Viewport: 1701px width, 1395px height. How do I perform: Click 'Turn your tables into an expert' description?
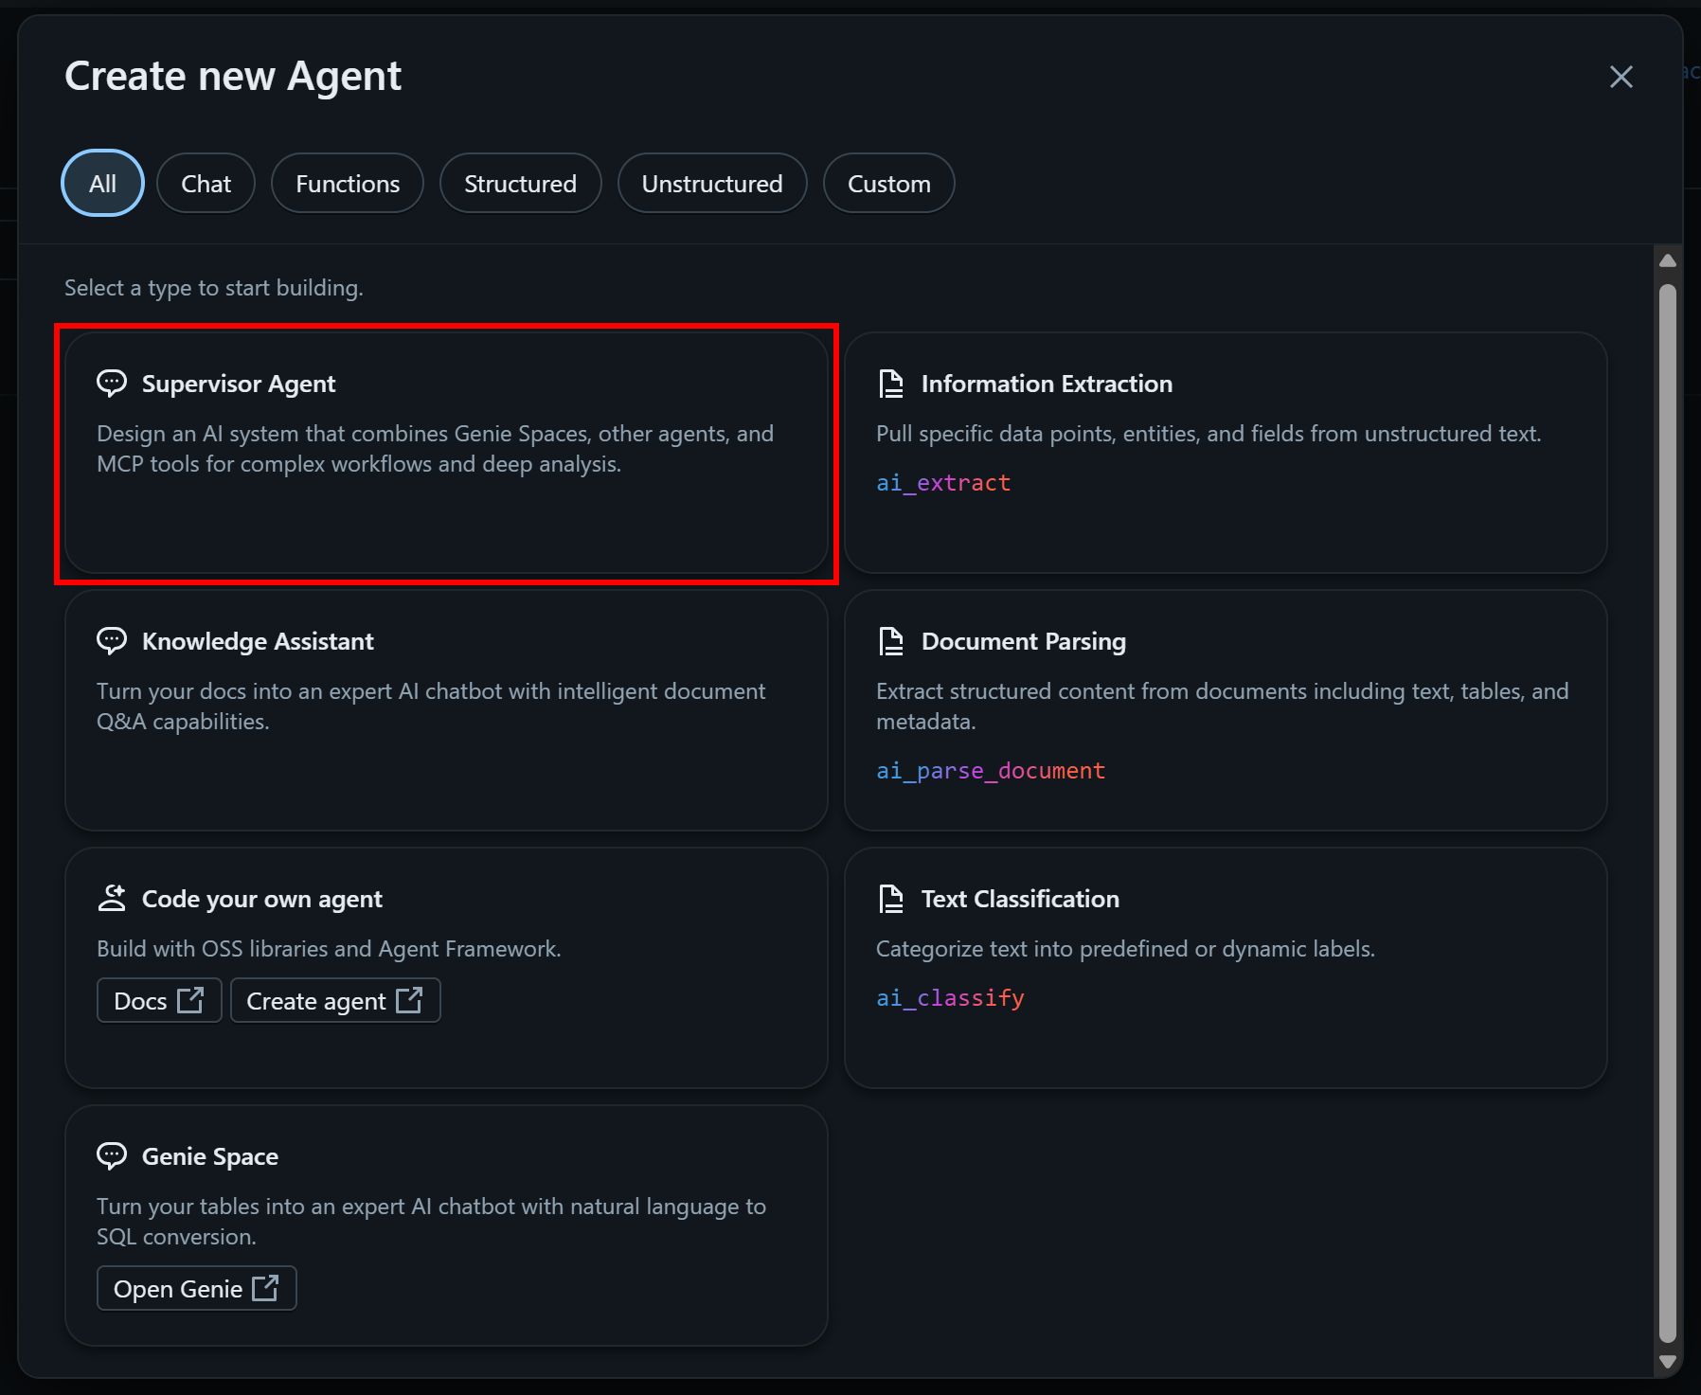tap(431, 1222)
